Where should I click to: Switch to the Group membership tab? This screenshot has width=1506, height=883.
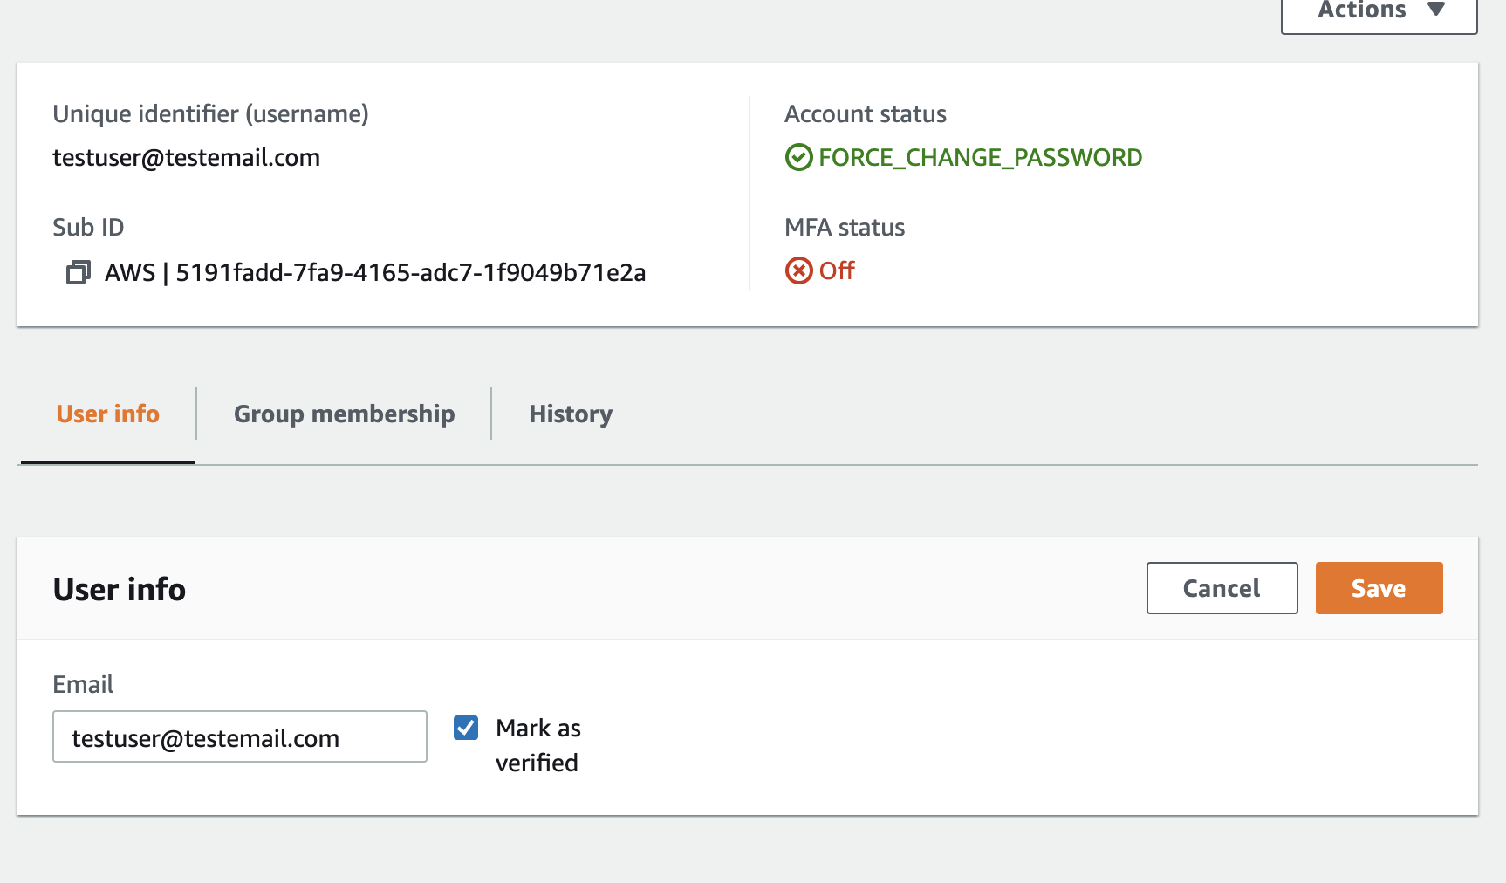(343, 414)
